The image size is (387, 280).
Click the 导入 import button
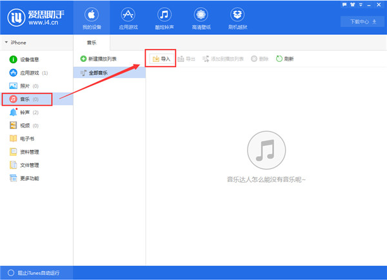tap(161, 59)
